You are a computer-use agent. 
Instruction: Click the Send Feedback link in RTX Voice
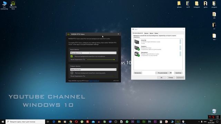point(94,81)
